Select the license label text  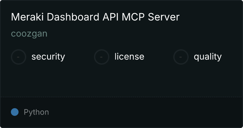pyautogui.click(x=129, y=56)
